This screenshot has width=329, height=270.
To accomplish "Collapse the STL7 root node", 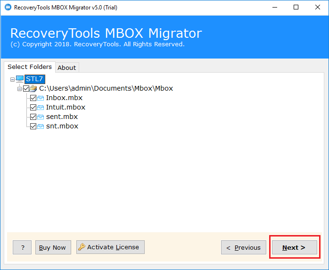I will [x=12, y=79].
